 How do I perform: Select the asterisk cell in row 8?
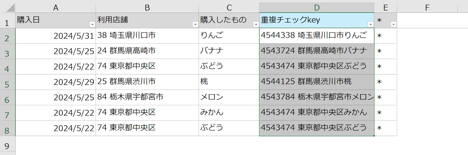386,128
